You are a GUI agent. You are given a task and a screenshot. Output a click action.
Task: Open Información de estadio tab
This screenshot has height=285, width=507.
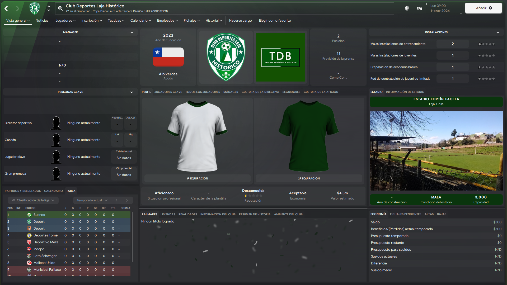pos(405,92)
